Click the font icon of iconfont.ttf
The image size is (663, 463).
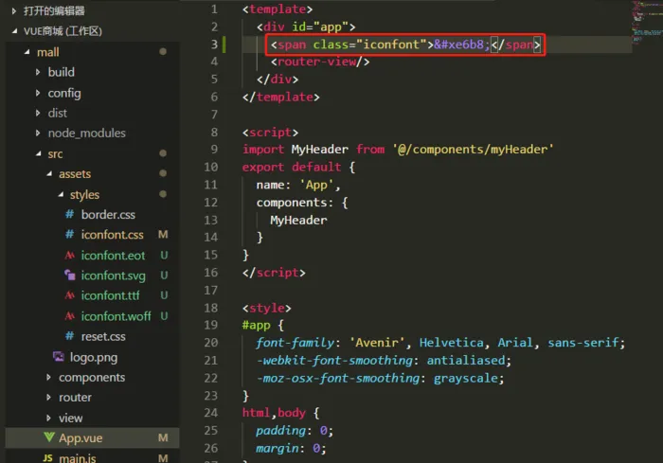coord(70,295)
